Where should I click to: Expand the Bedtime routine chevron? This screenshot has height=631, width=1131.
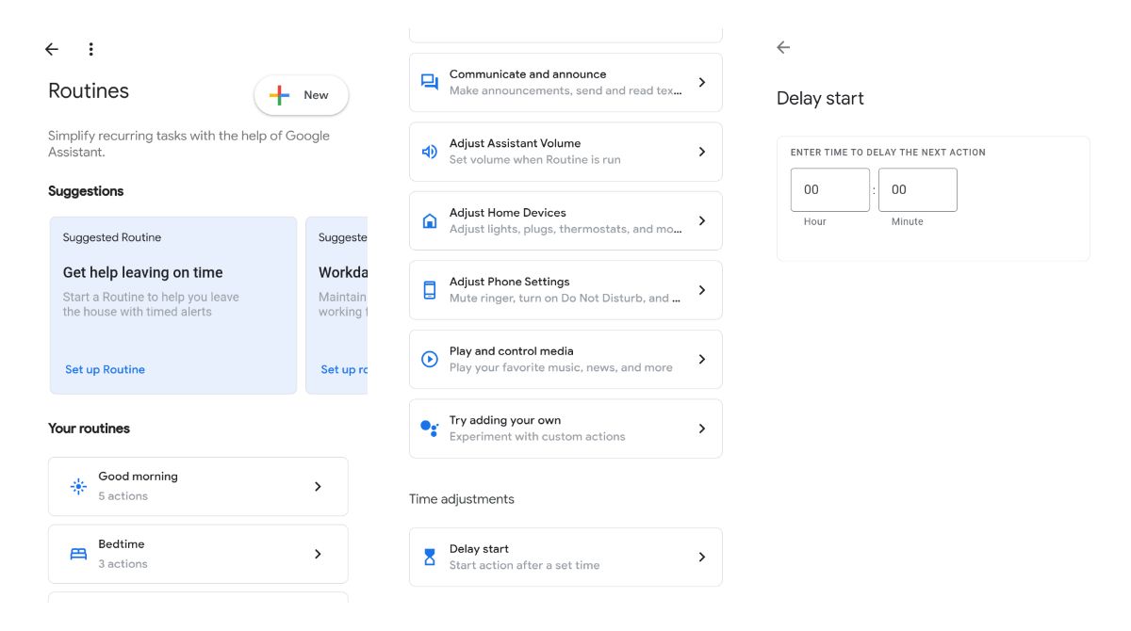pyautogui.click(x=318, y=554)
